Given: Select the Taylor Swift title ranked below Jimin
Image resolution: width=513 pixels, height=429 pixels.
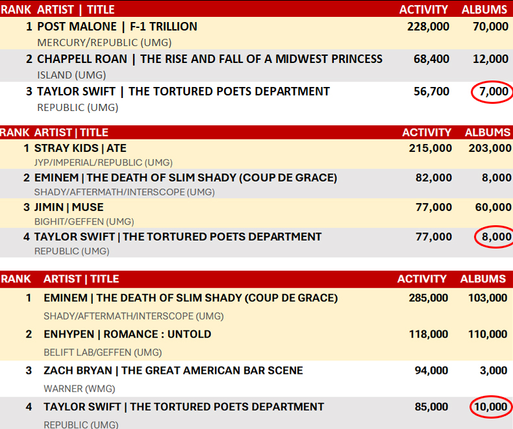Looking at the screenshot, I should pos(178,236).
